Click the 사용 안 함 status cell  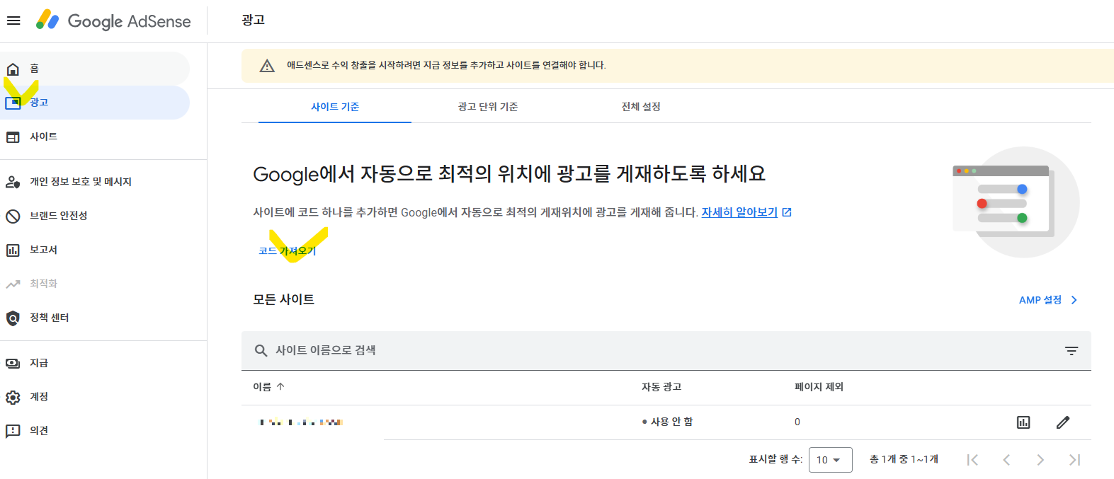pos(668,422)
